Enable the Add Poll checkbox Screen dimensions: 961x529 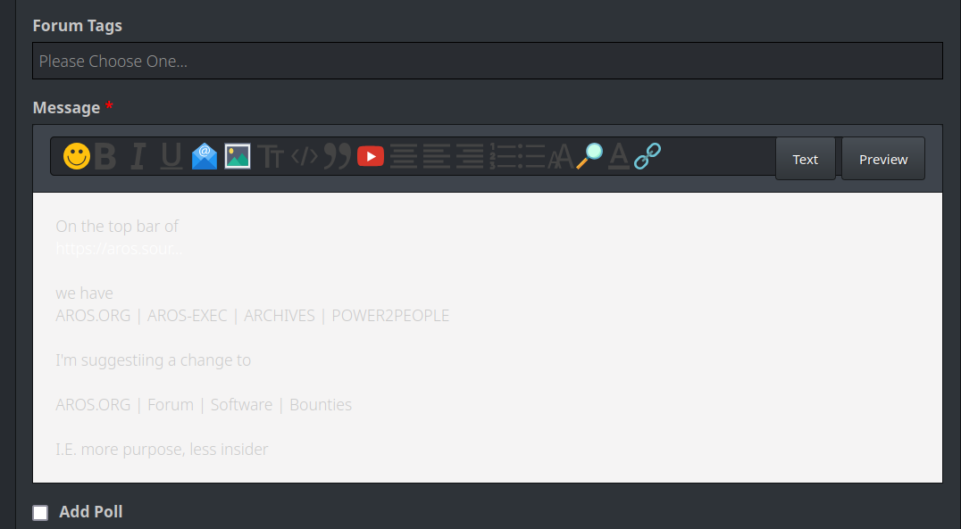pyautogui.click(x=40, y=512)
